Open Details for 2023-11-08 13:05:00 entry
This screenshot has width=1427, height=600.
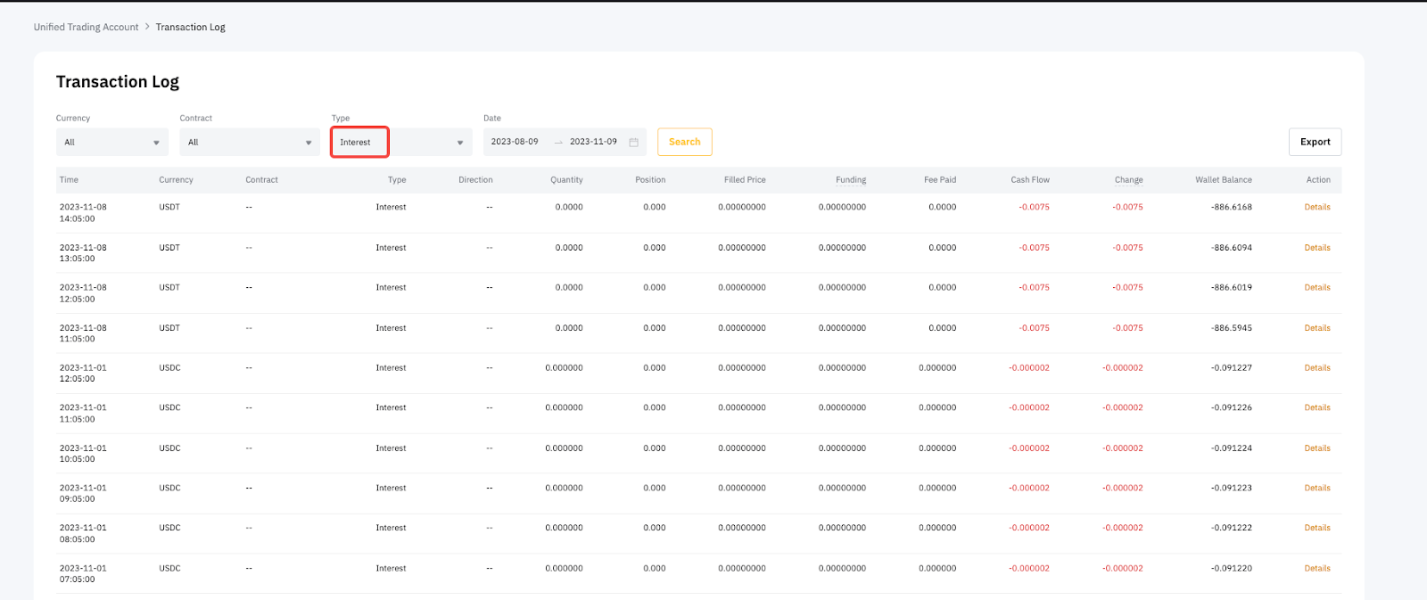coord(1316,248)
